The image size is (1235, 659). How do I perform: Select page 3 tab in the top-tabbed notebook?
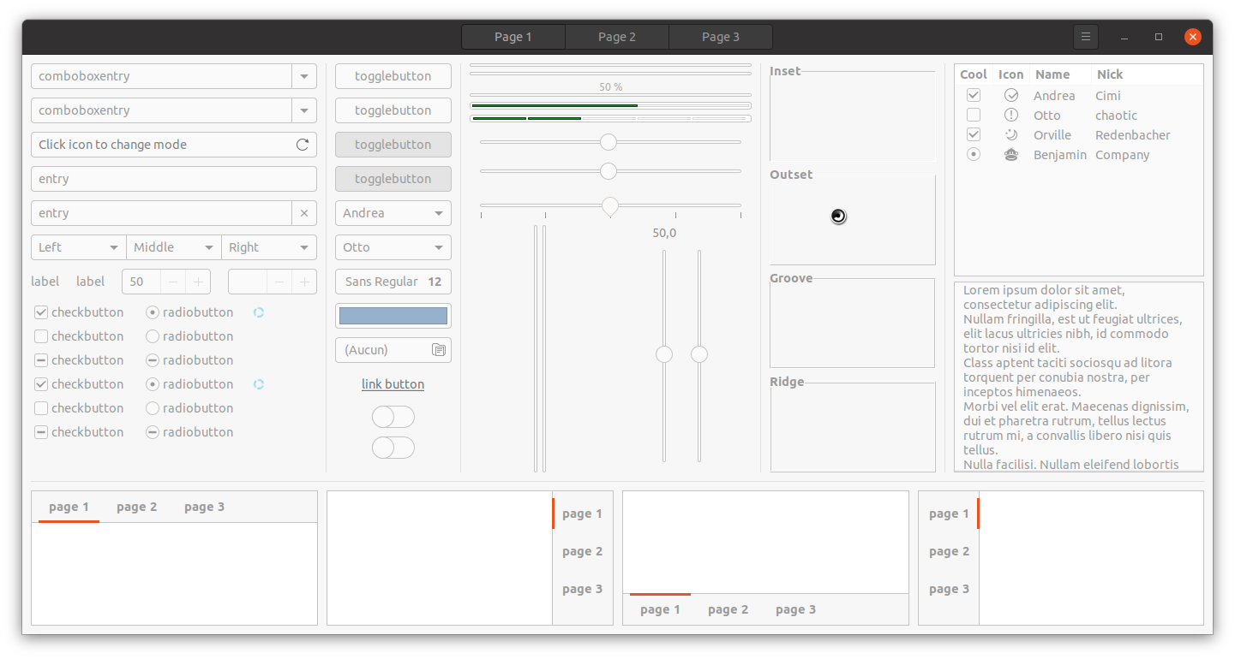[205, 507]
